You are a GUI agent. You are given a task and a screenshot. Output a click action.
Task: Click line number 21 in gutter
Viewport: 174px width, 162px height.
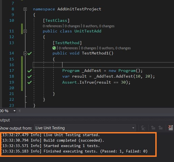click(x=12, y=94)
